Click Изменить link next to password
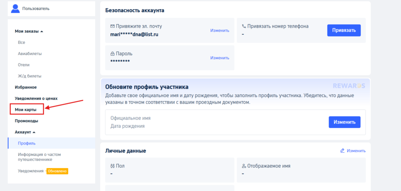 (x=220, y=58)
